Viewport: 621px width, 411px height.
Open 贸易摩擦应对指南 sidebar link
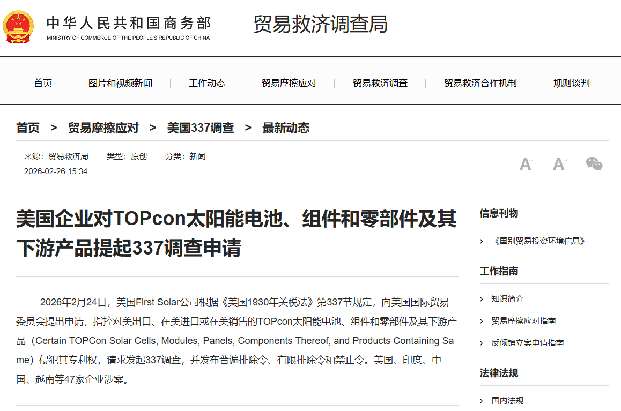(x=523, y=321)
